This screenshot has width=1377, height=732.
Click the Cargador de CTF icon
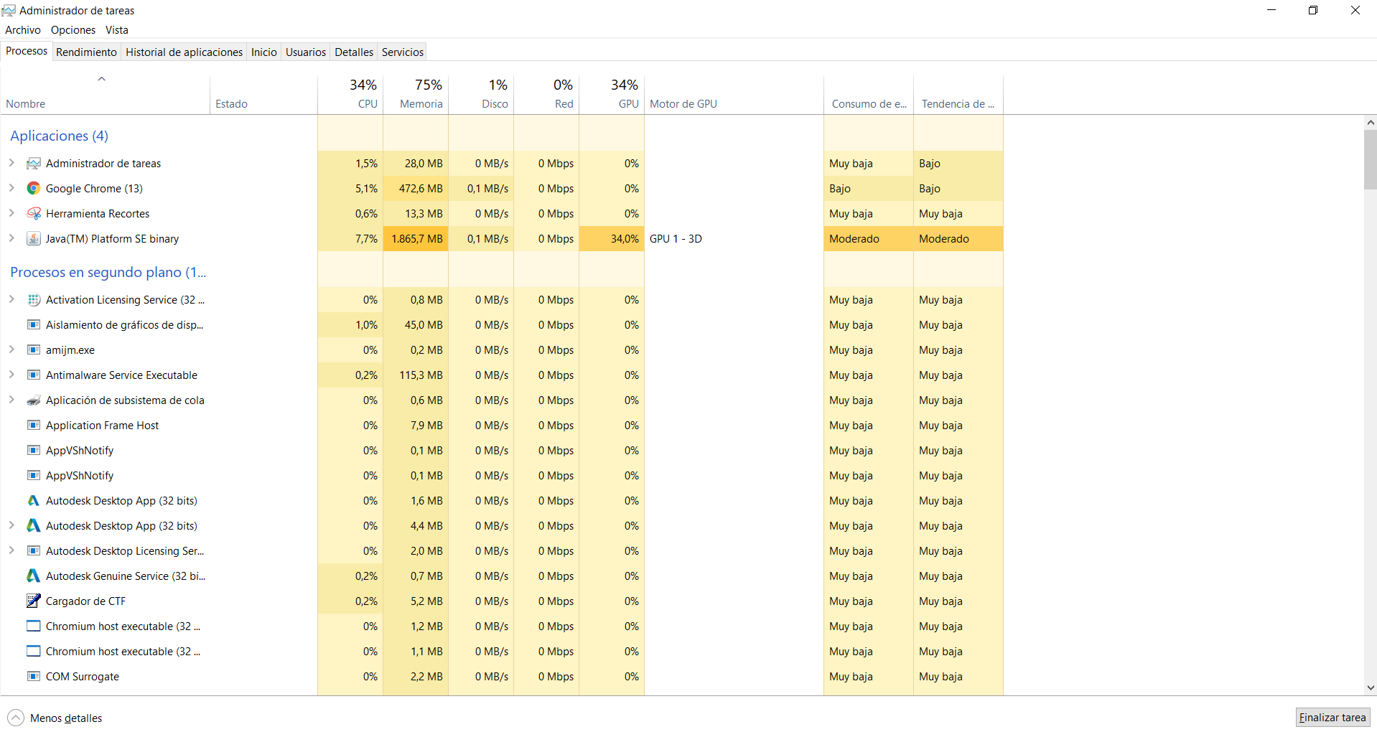pos(33,601)
